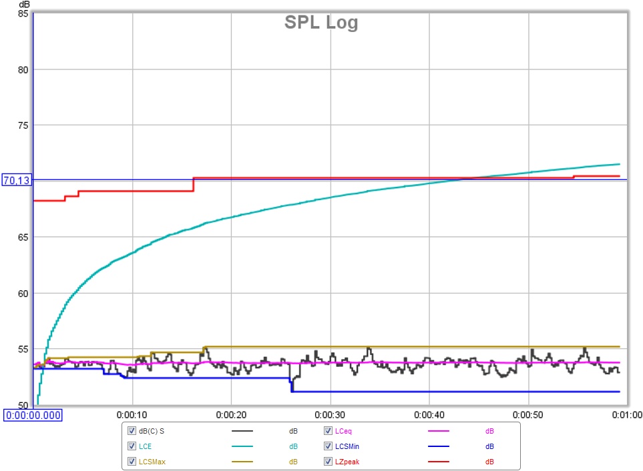Click the 70,13 cursor level box
Viewport: 643px width, 471px height.
tap(17, 180)
